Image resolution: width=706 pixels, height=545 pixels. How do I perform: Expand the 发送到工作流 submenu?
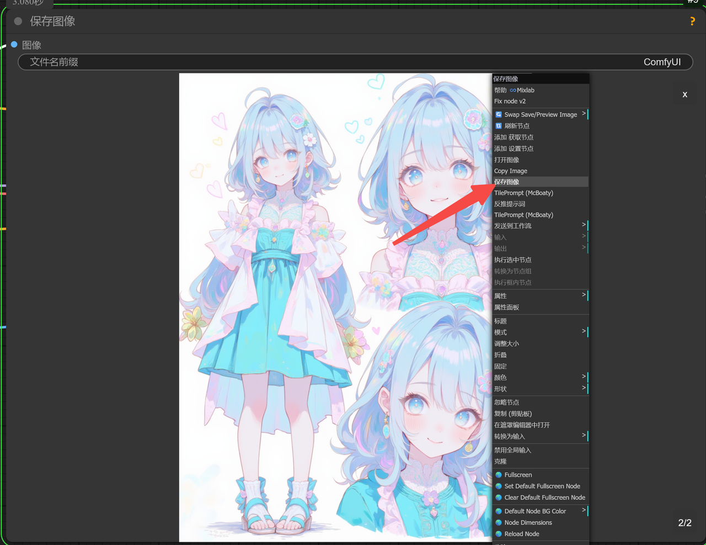coord(541,226)
